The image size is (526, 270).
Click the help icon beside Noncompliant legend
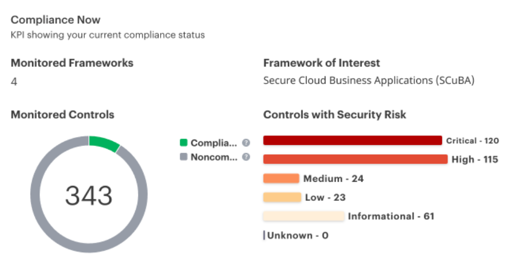pos(246,157)
